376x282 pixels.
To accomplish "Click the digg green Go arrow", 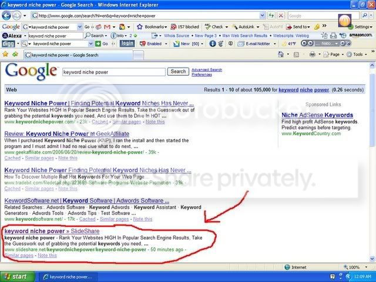I will coord(98,43).
